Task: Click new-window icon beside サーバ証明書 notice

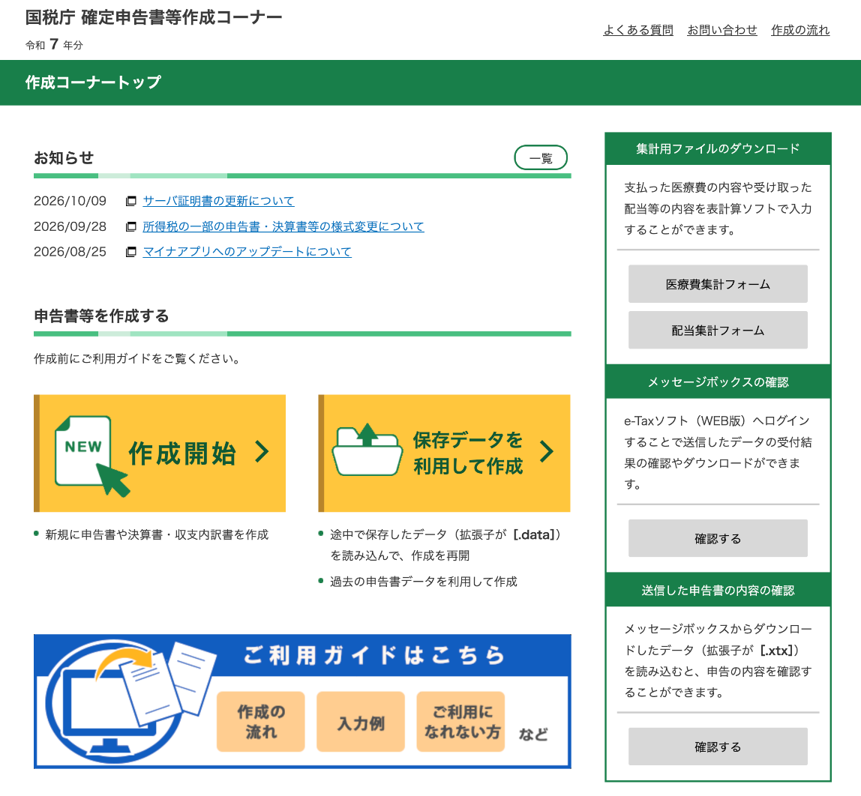Action: tap(130, 202)
